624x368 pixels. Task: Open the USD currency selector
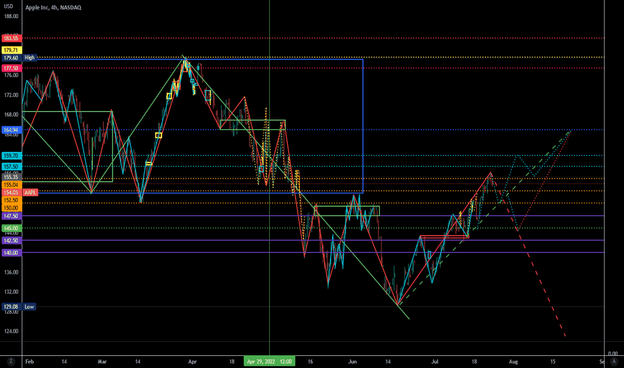click(8, 7)
